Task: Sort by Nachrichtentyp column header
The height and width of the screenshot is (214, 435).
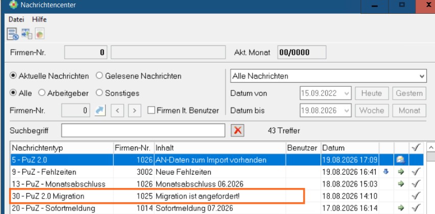Action: pyautogui.click(x=62, y=148)
